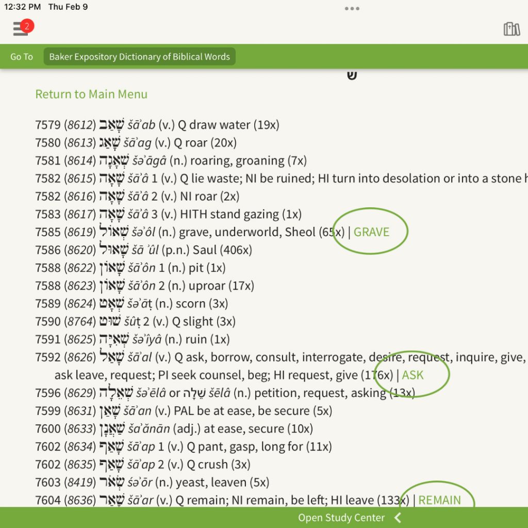Click Return to Main Menu link
Viewport: 528px width, 528px height.
coord(91,94)
